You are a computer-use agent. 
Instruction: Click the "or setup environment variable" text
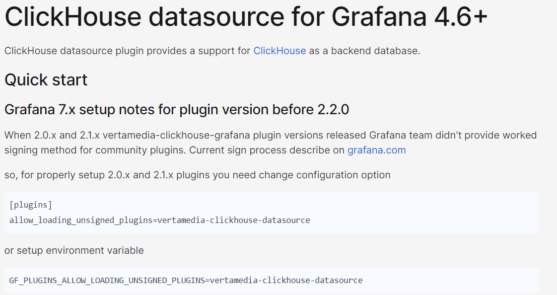74,250
